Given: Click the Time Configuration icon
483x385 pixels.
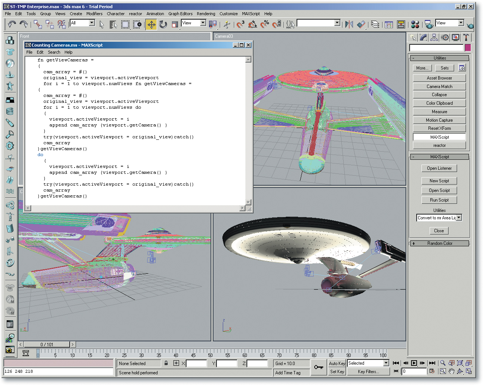Looking at the screenshot, I should [432, 371].
